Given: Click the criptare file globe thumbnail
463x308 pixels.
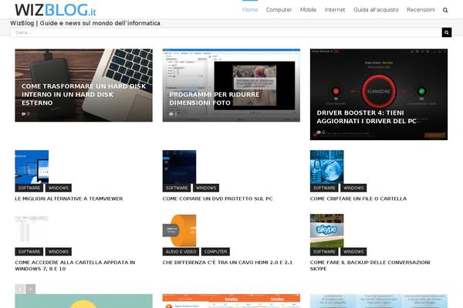Looking at the screenshot, I should [x=327, y=167].
